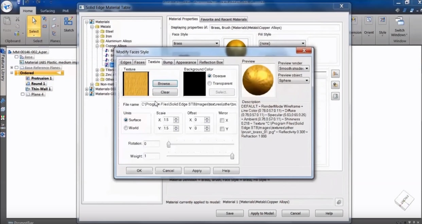Open the Face Style Brass dropdown
The image size is (422, 224).
pos(196,44)
